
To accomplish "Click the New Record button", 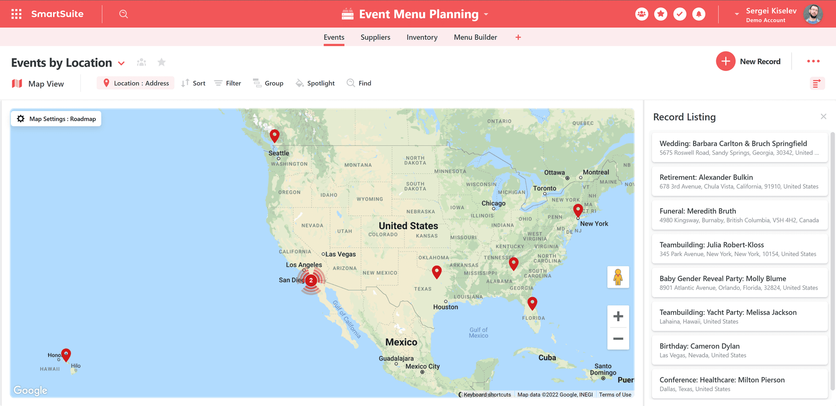I will (x=749, y=61).
